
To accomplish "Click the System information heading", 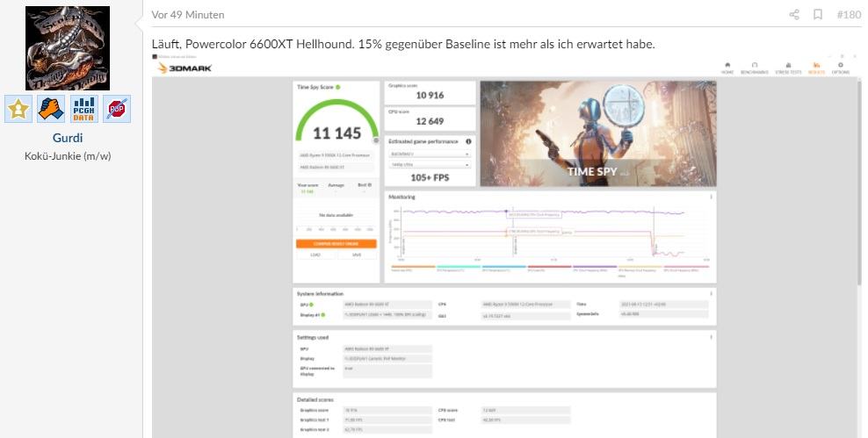I will [320, 294].
